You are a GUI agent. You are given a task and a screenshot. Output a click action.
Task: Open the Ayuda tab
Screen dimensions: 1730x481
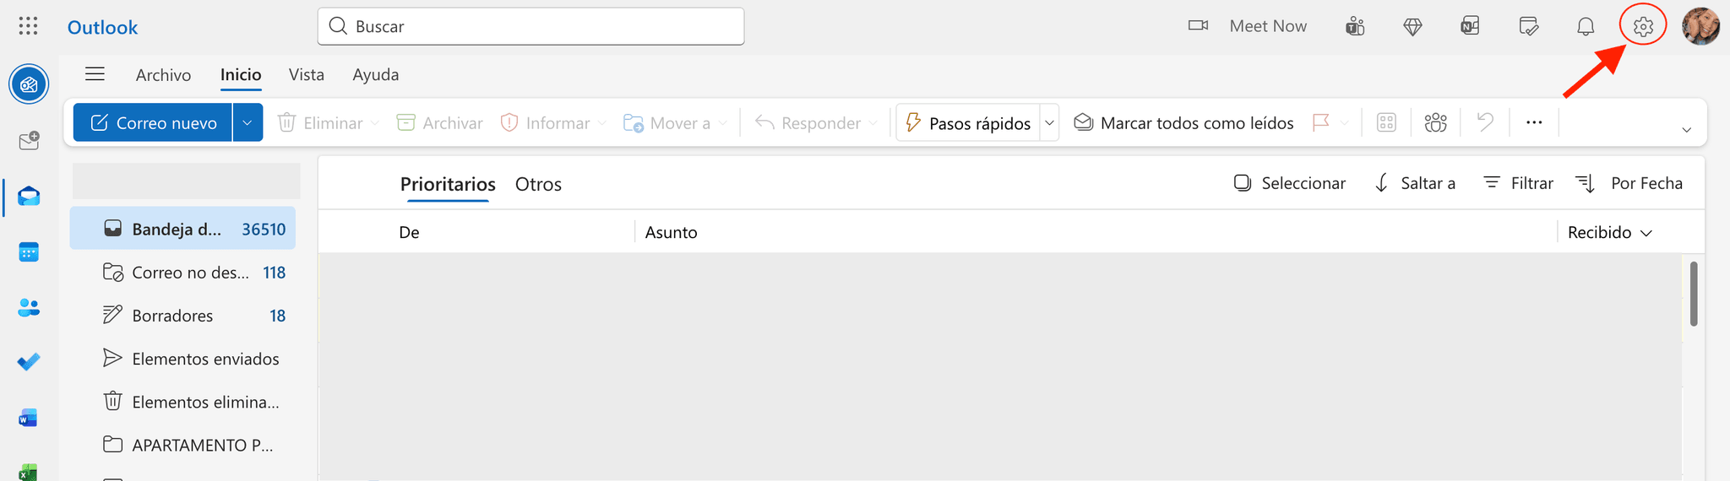point(376,74)
